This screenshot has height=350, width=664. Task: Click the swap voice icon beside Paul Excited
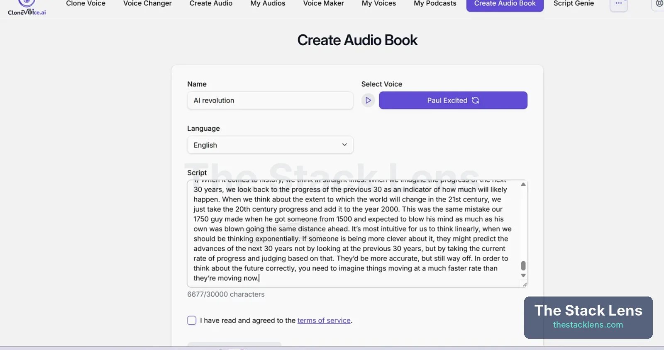click(476, 100)
